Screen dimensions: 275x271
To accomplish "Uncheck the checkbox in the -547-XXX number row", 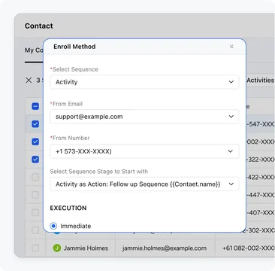I will pos(35,124).
